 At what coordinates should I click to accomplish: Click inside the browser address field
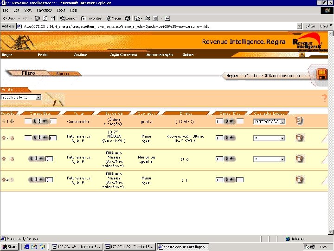pos(158,26)
